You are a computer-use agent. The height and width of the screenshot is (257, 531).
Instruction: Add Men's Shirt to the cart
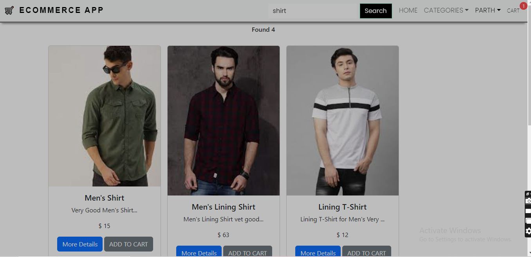128,244
